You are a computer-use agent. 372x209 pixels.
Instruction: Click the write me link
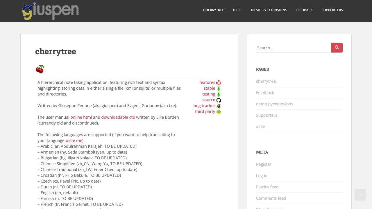tap(74, 140)
